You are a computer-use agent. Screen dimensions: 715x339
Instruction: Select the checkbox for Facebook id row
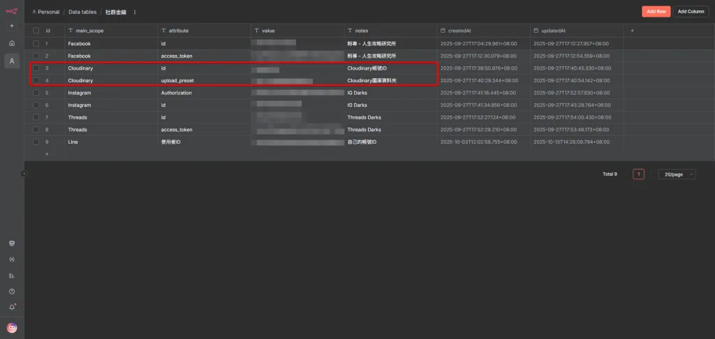click(36, 43)
